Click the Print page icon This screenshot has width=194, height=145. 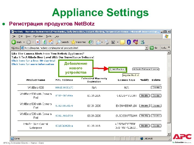(106, 42)
